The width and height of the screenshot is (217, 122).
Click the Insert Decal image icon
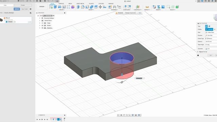coord(163,7)
